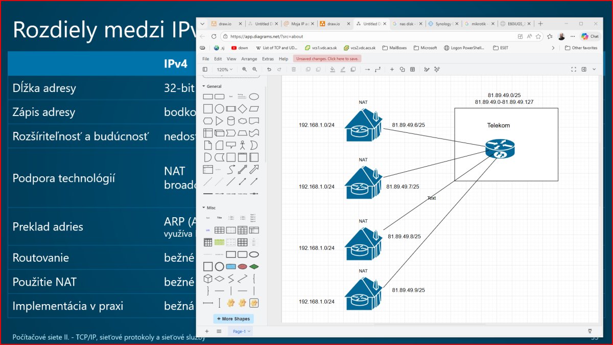Viewport: 613px width, 345px height.
Task: Zoom in using the magnifier plus icon
Action: 244,70
